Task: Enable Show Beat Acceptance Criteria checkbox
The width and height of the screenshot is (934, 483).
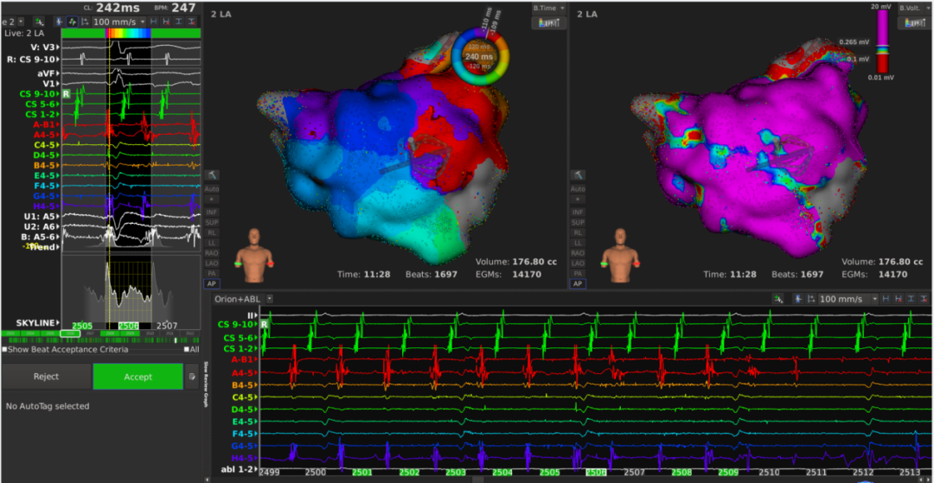Action: point(4,349)
